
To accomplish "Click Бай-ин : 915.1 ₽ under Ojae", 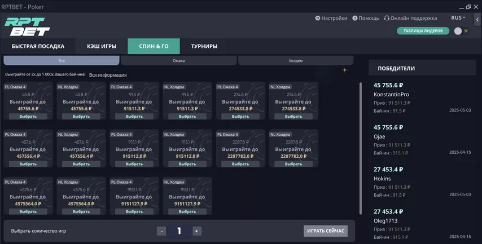I will (391, 153).
